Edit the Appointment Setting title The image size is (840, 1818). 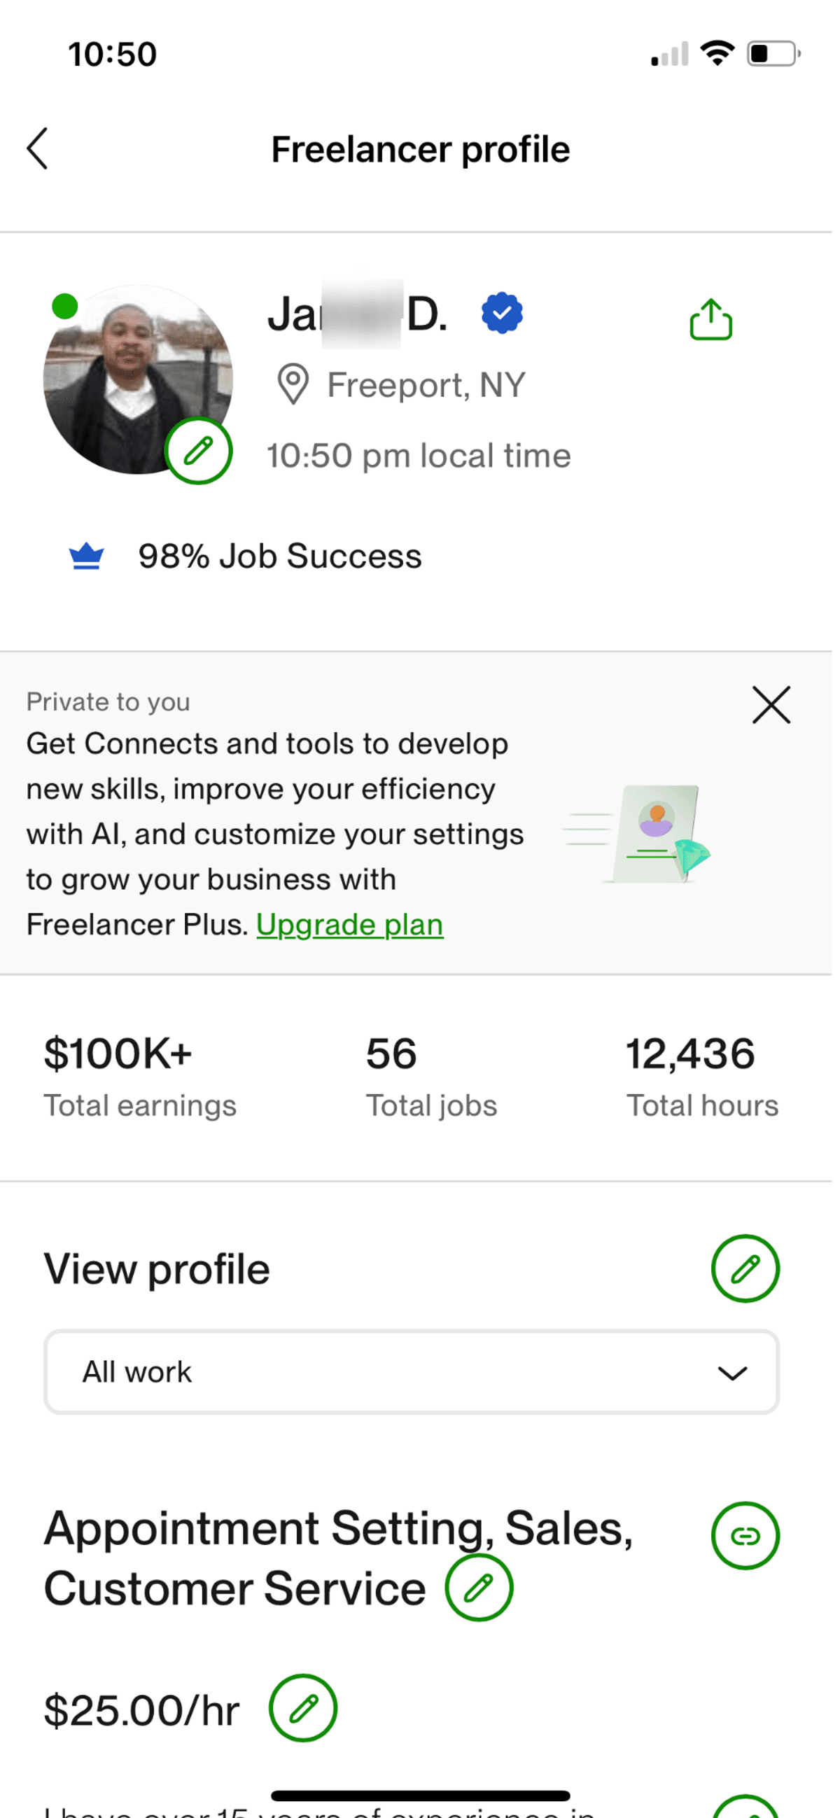point(479,1588)
